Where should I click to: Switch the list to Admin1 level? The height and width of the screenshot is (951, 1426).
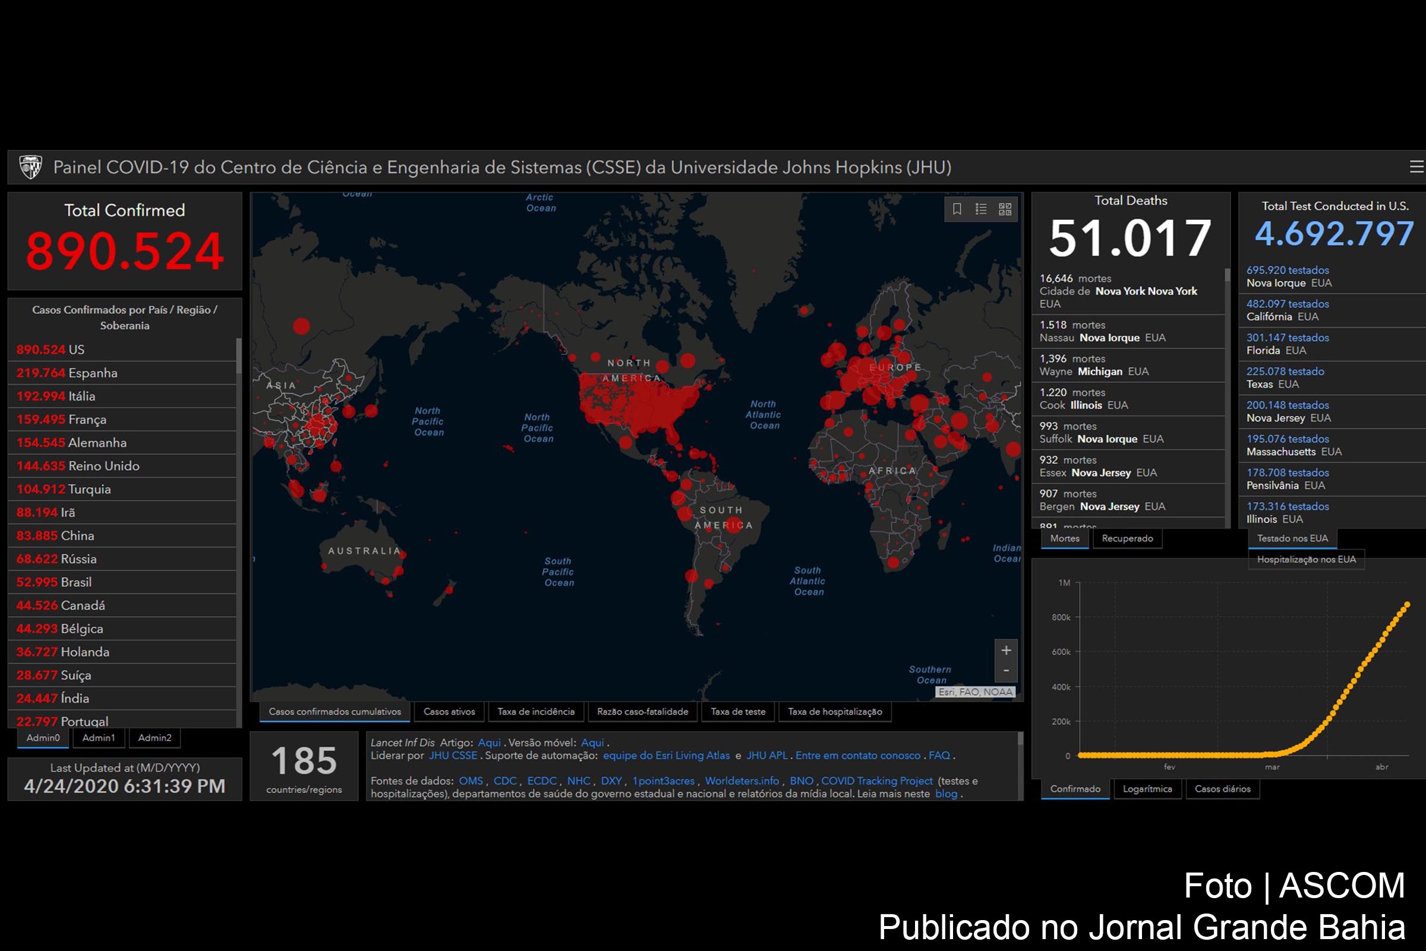(x=98, y=738)
